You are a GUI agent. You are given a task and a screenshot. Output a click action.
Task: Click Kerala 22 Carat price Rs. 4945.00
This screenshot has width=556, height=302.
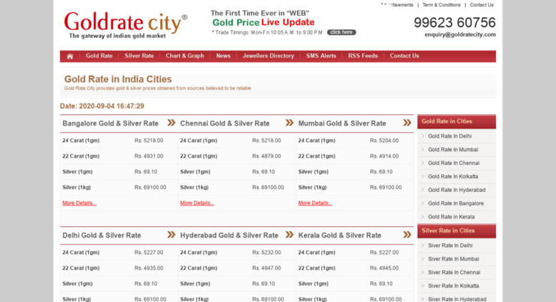[384, 268]
